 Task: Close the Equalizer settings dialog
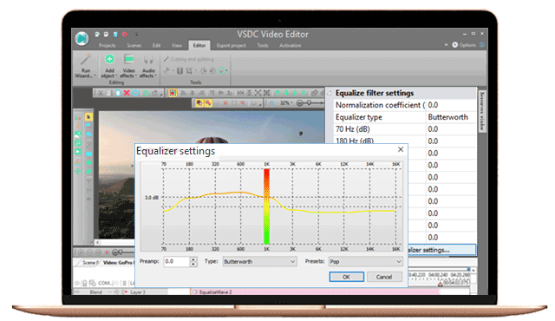click(401, 149)
